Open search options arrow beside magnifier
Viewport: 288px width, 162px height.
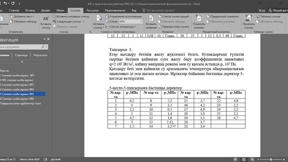(46, 47)
